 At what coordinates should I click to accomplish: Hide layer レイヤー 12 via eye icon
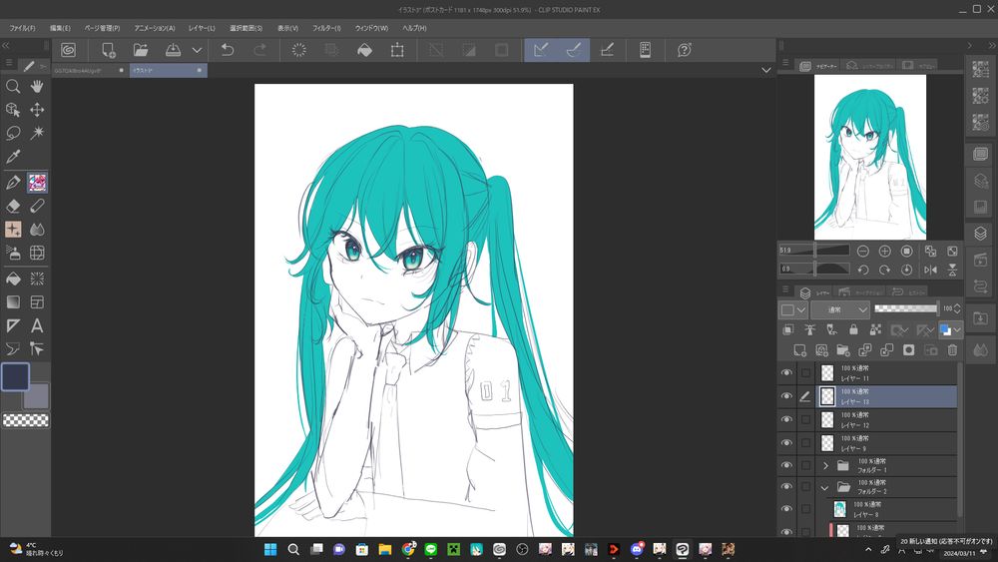click(786, 419)
